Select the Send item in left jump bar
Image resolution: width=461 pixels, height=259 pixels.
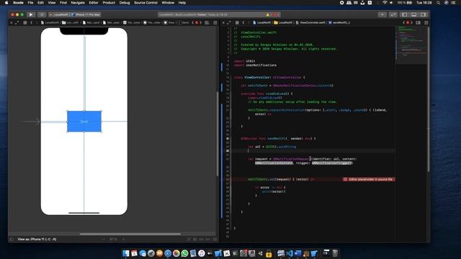click(x=183, y=22)
